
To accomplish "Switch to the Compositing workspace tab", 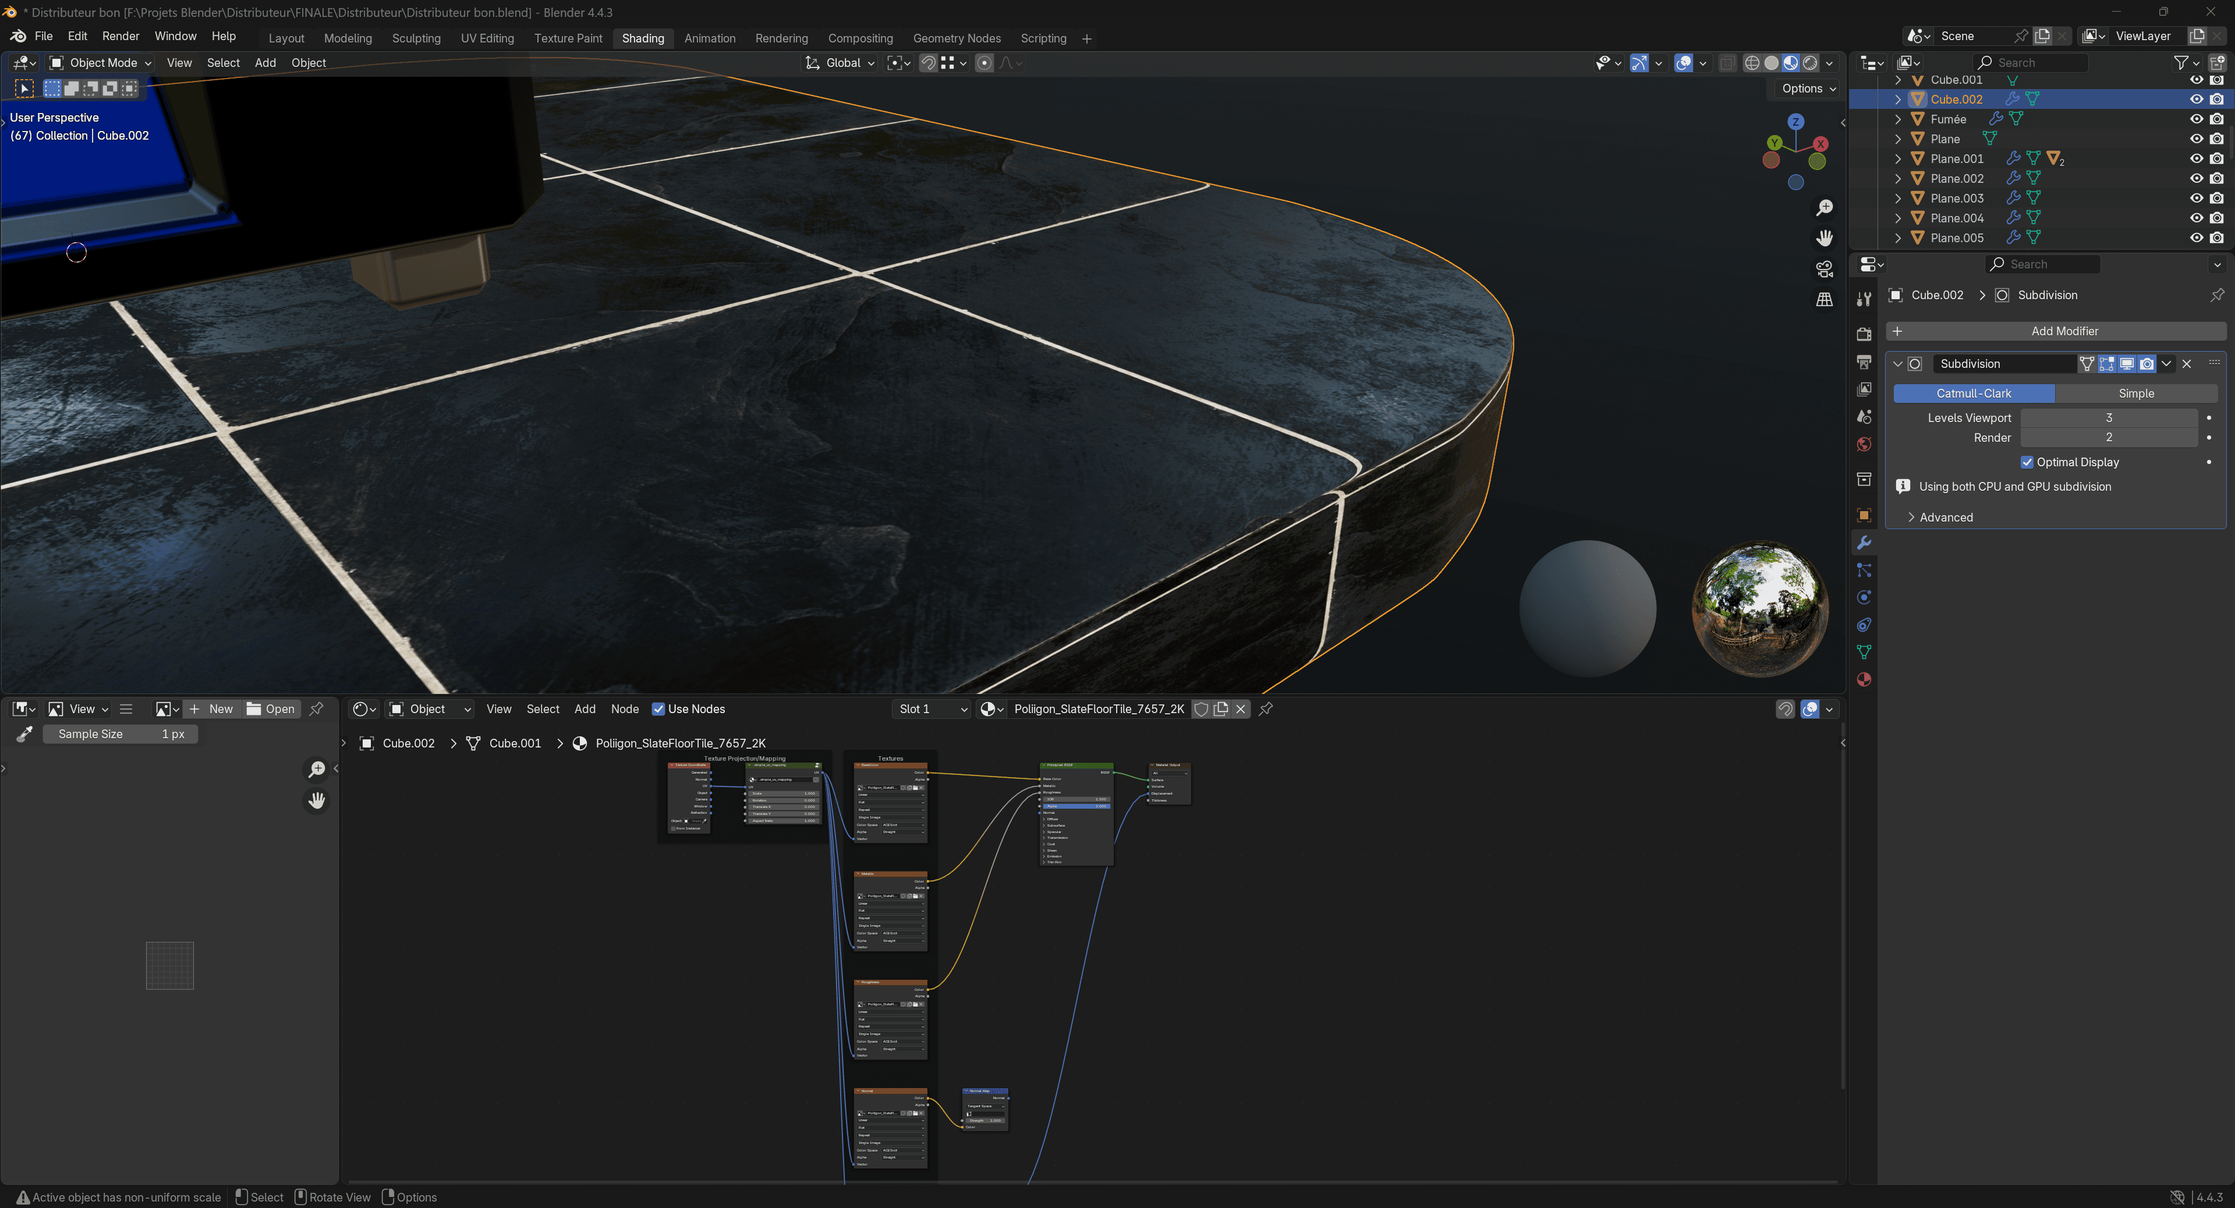I will click(x=860, y=38).
